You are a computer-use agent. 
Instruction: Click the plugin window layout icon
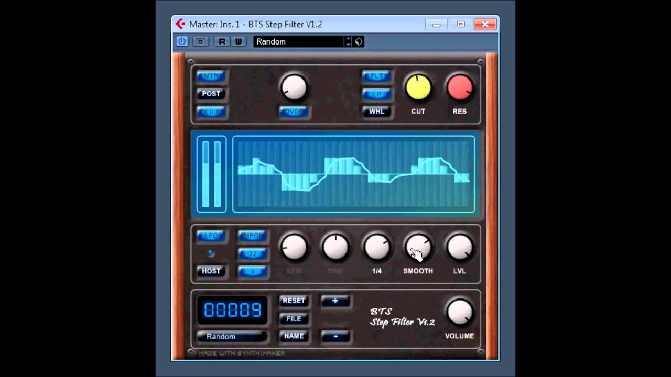pos(200,41)
